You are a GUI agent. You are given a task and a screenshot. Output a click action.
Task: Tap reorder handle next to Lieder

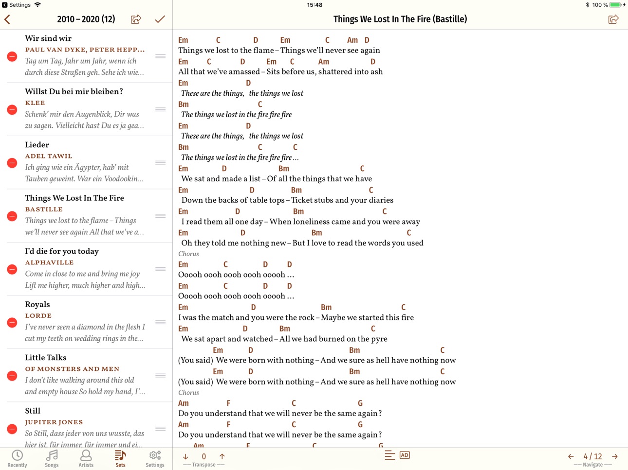(x=161, y=163)
